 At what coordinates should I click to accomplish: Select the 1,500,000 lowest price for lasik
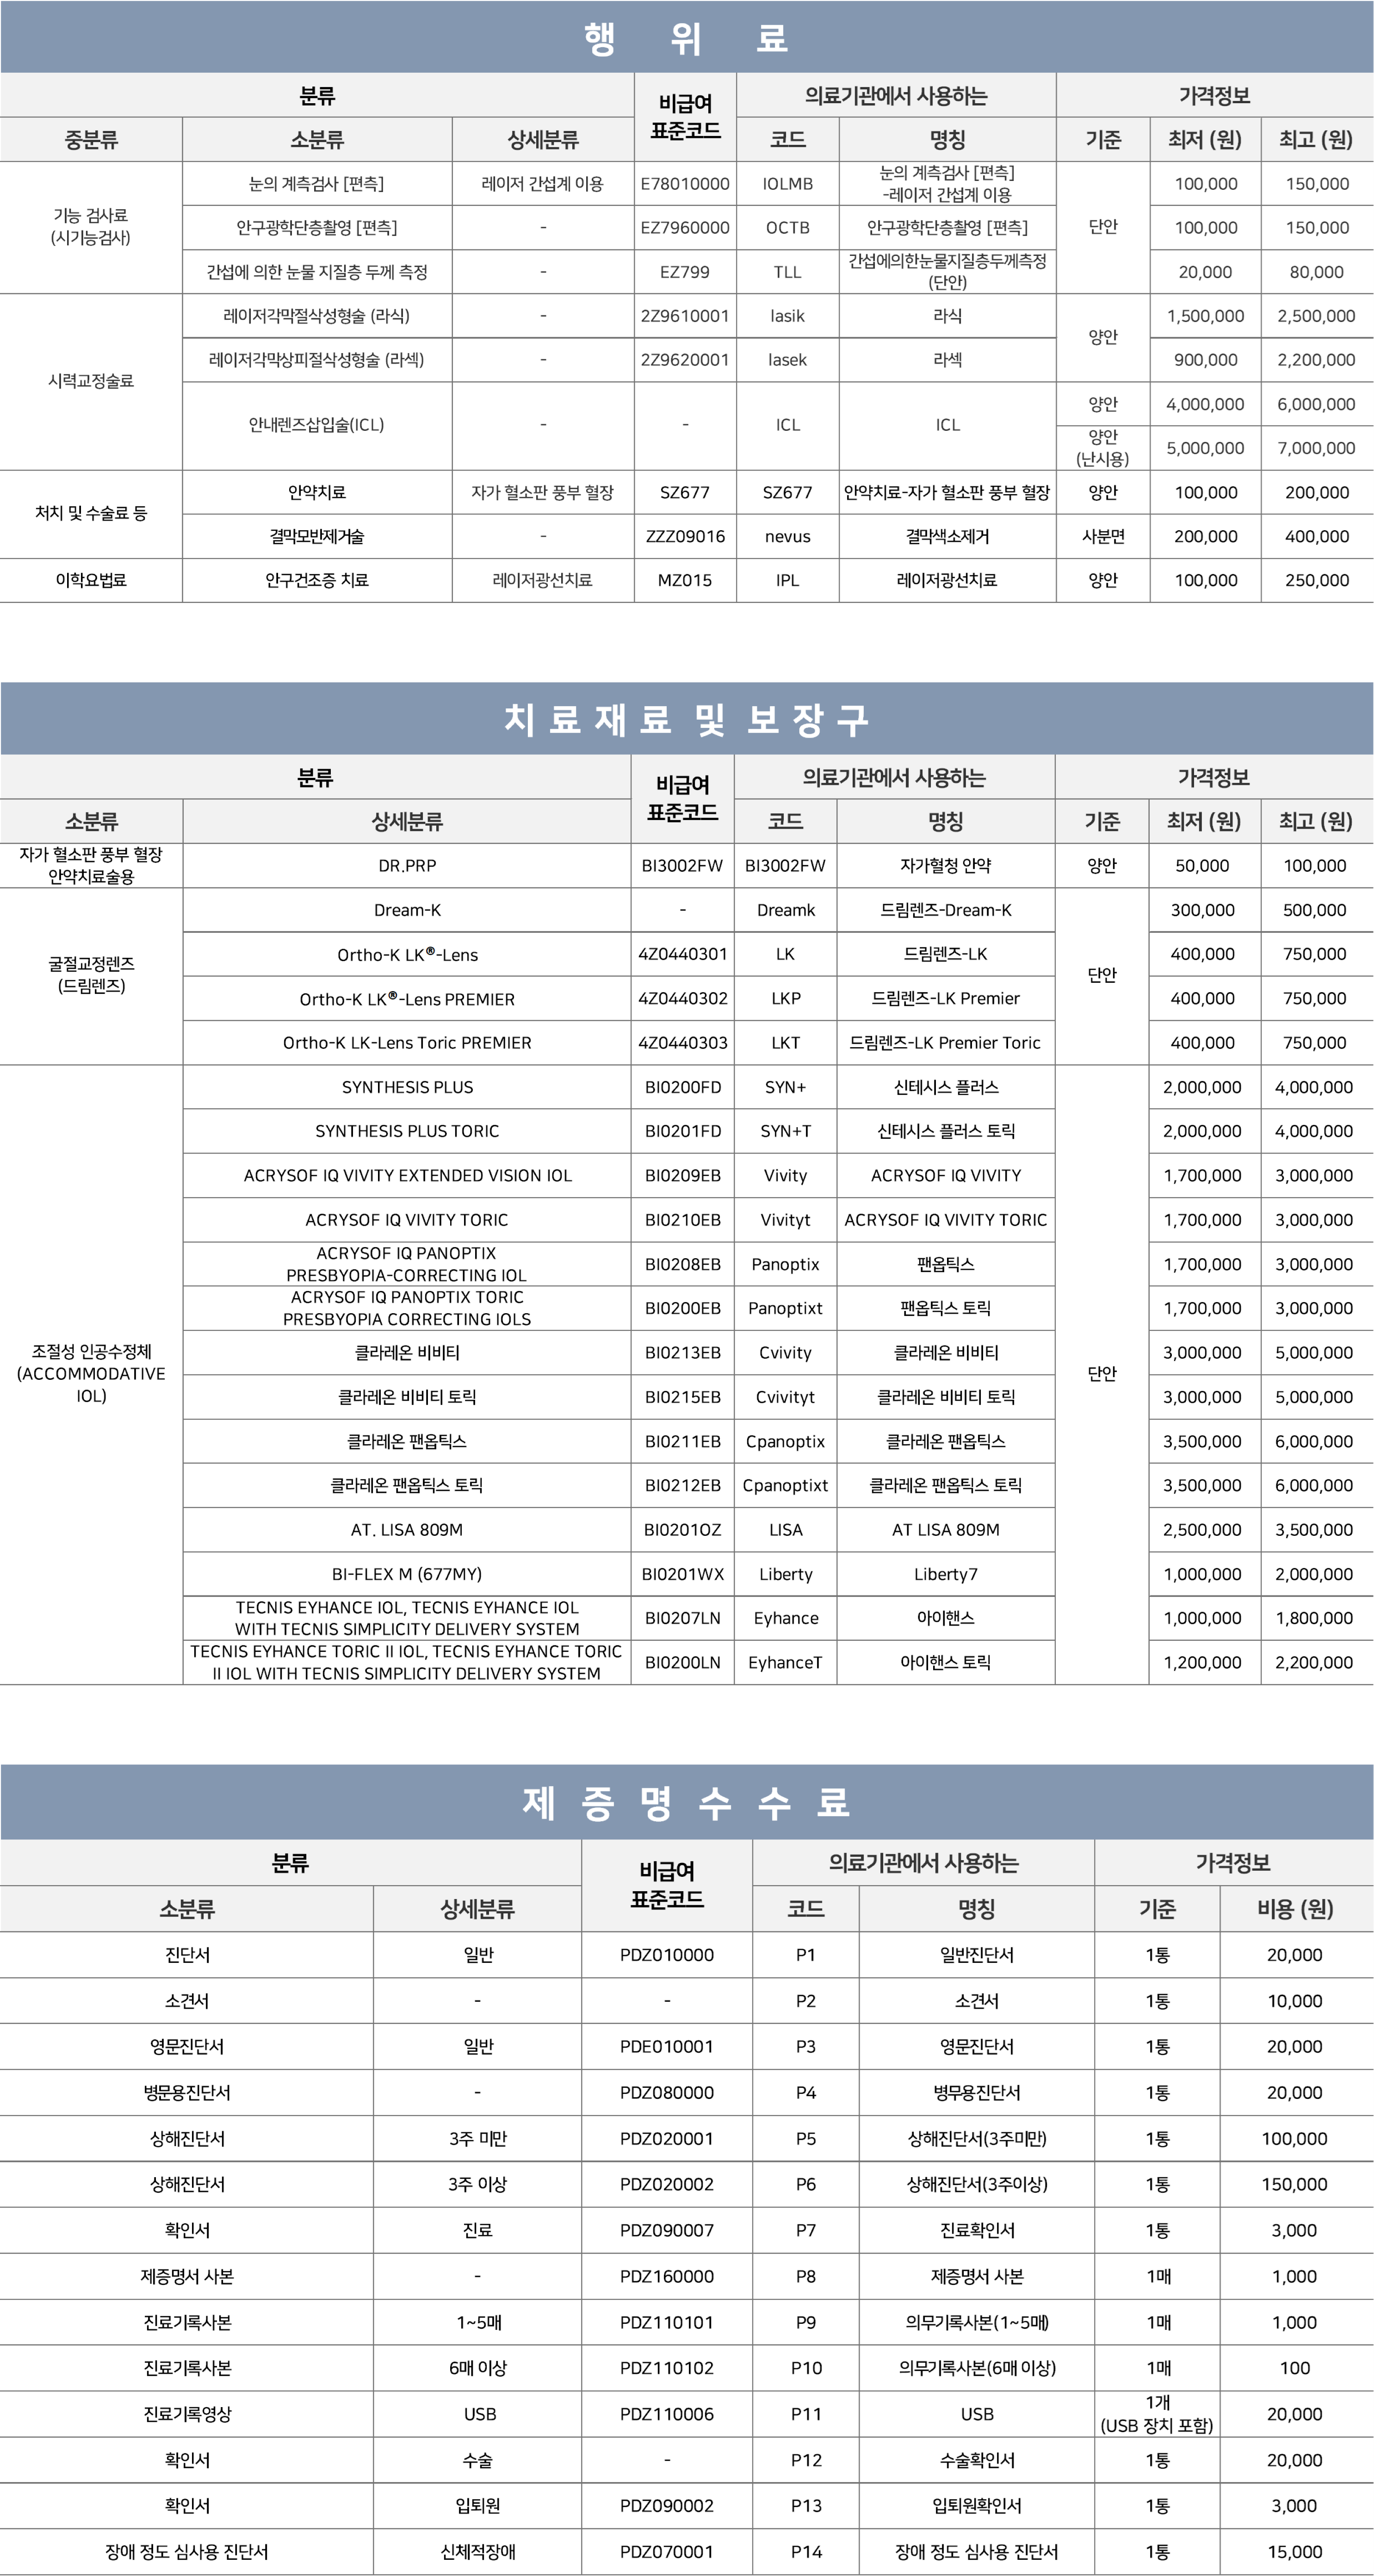pos(1206,316)
